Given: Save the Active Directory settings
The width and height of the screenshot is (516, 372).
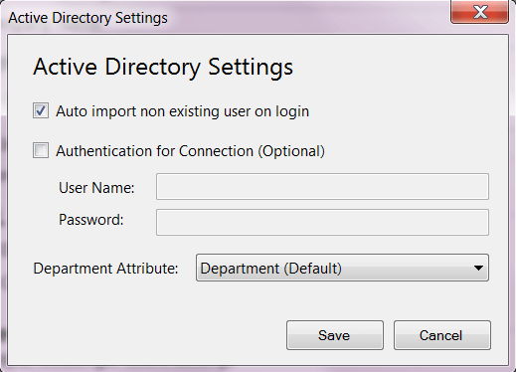Looking at the screenshot, I should 335,335.
